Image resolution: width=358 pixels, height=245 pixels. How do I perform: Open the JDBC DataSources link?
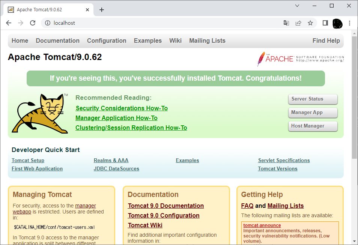116,169
